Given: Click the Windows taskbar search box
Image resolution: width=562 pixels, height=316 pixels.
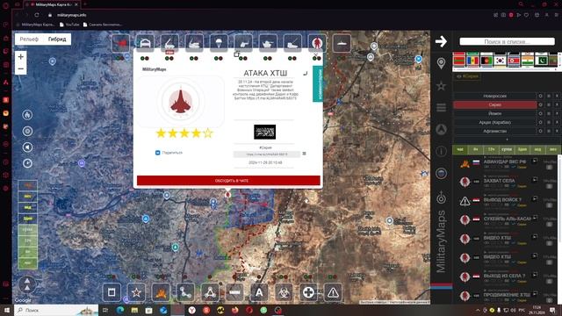Looking at the screenshot, I should pos(56,310).
